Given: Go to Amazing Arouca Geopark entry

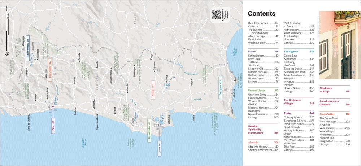Looking at the screenshot, I should coord(335,103).
